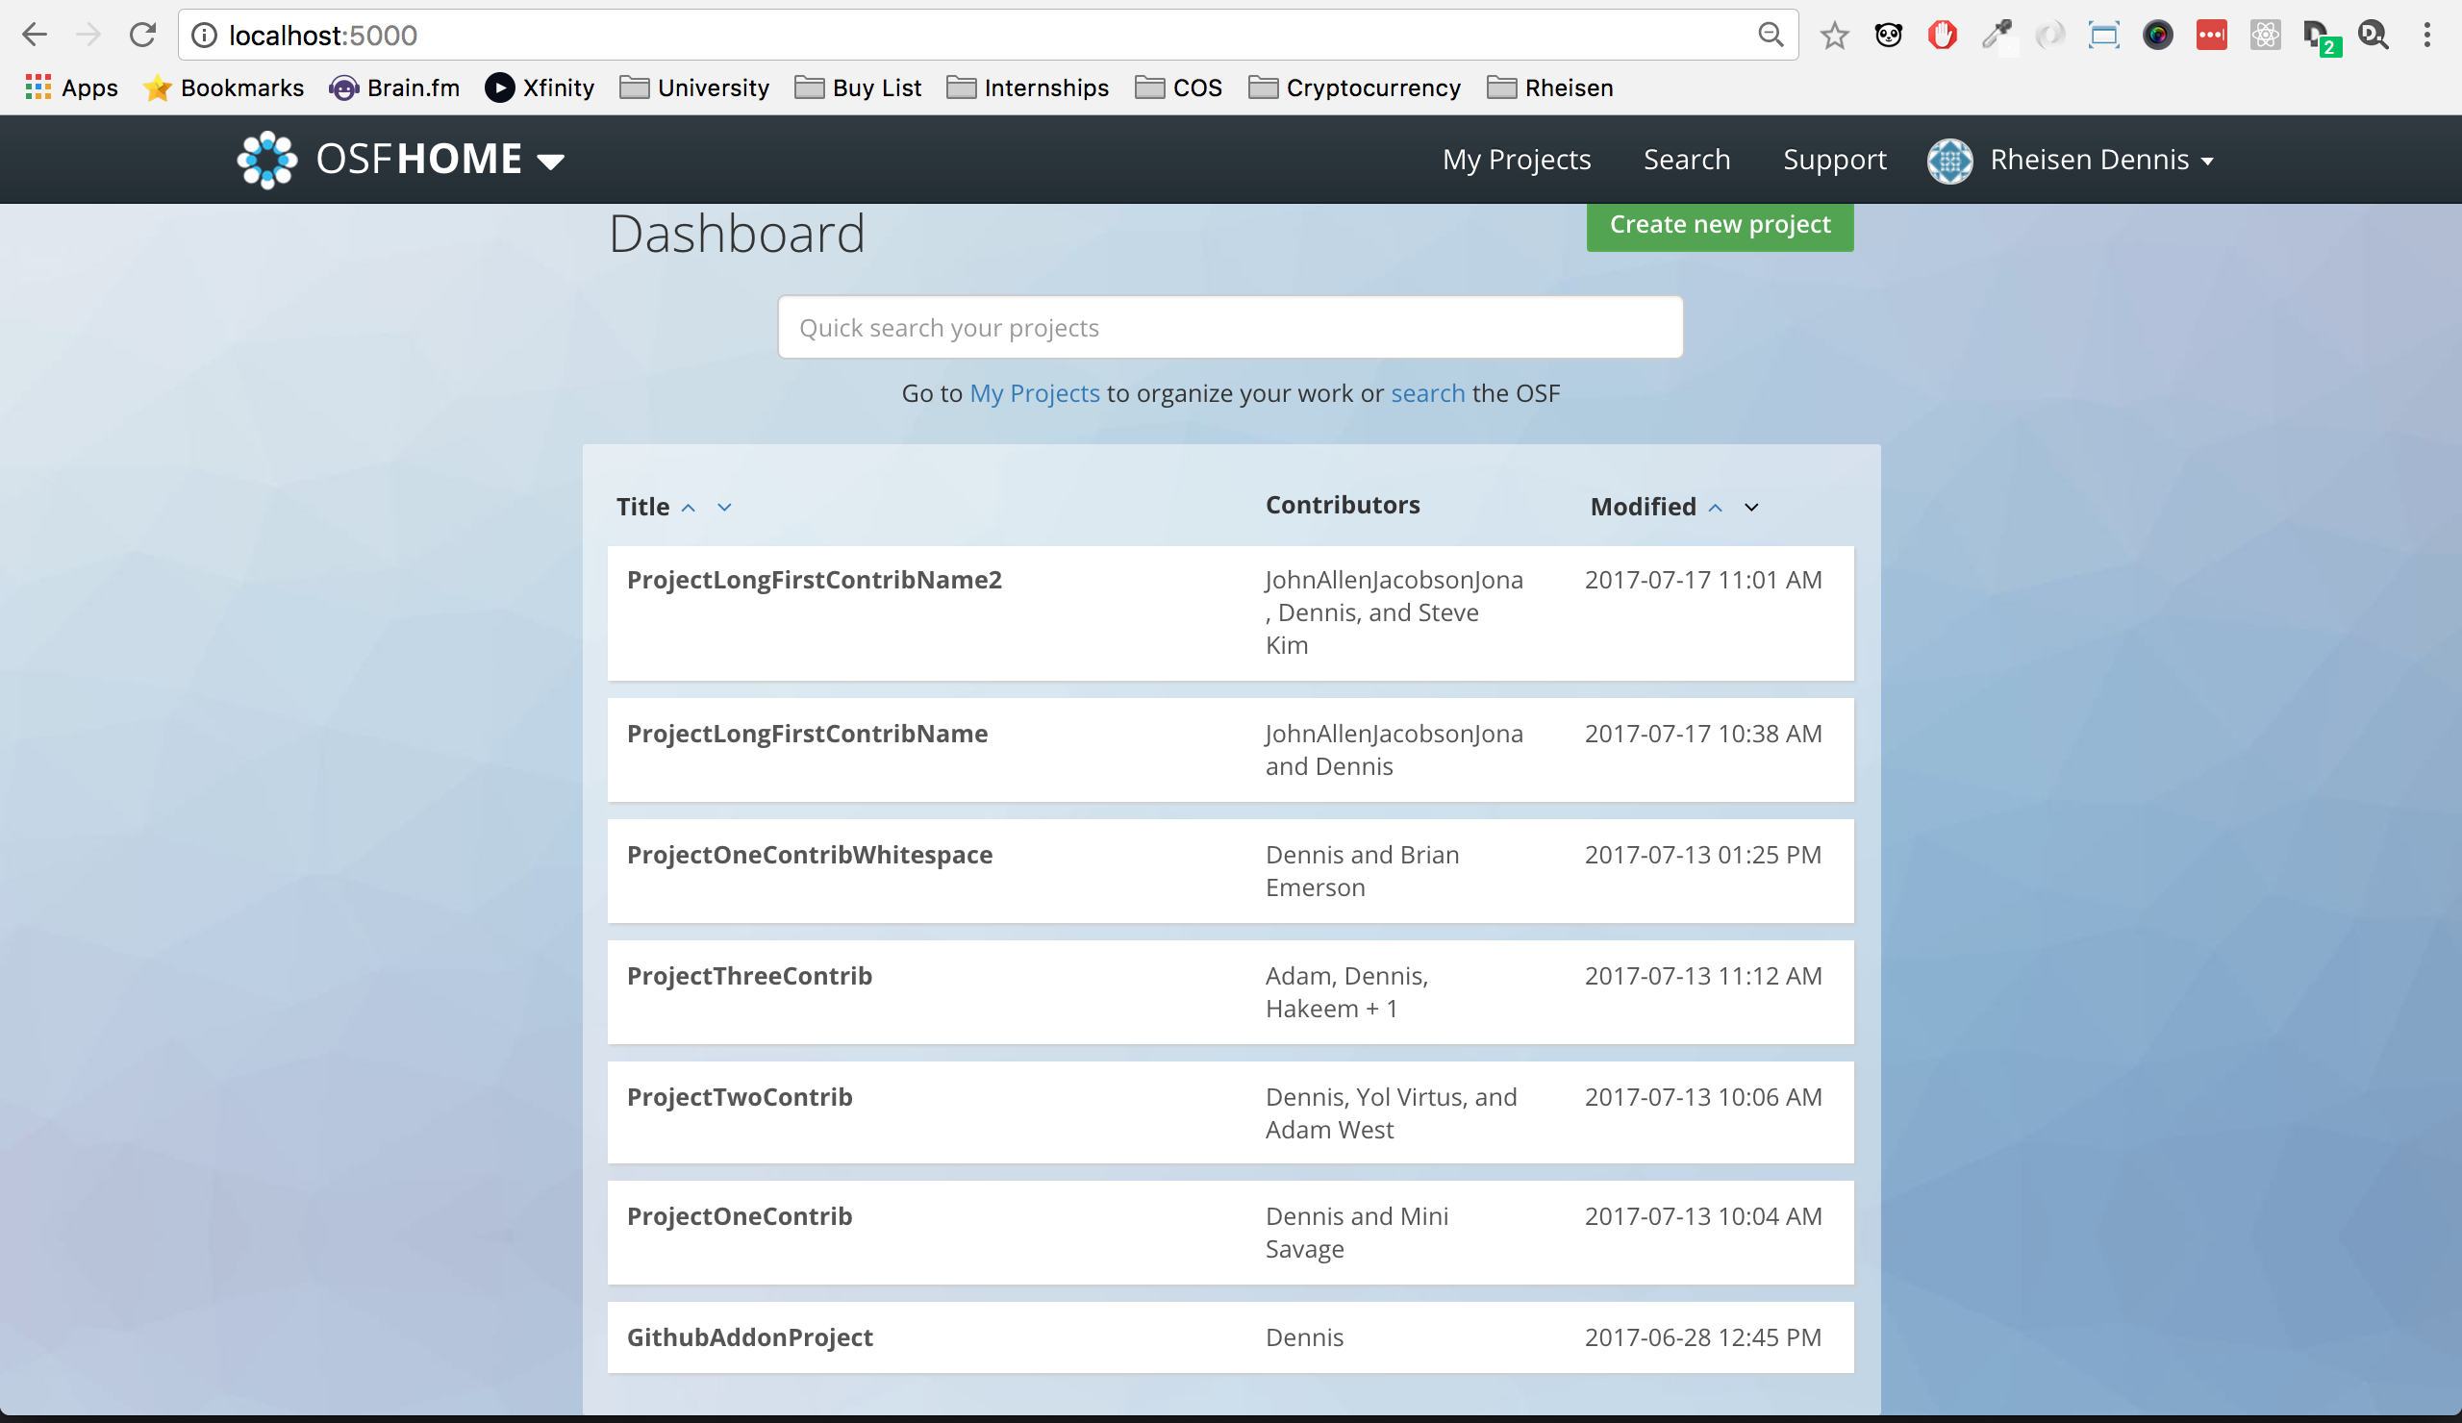Follow the blue search link below quick search
Screen dimensions: 2462x1423
tap(1427, 392)
